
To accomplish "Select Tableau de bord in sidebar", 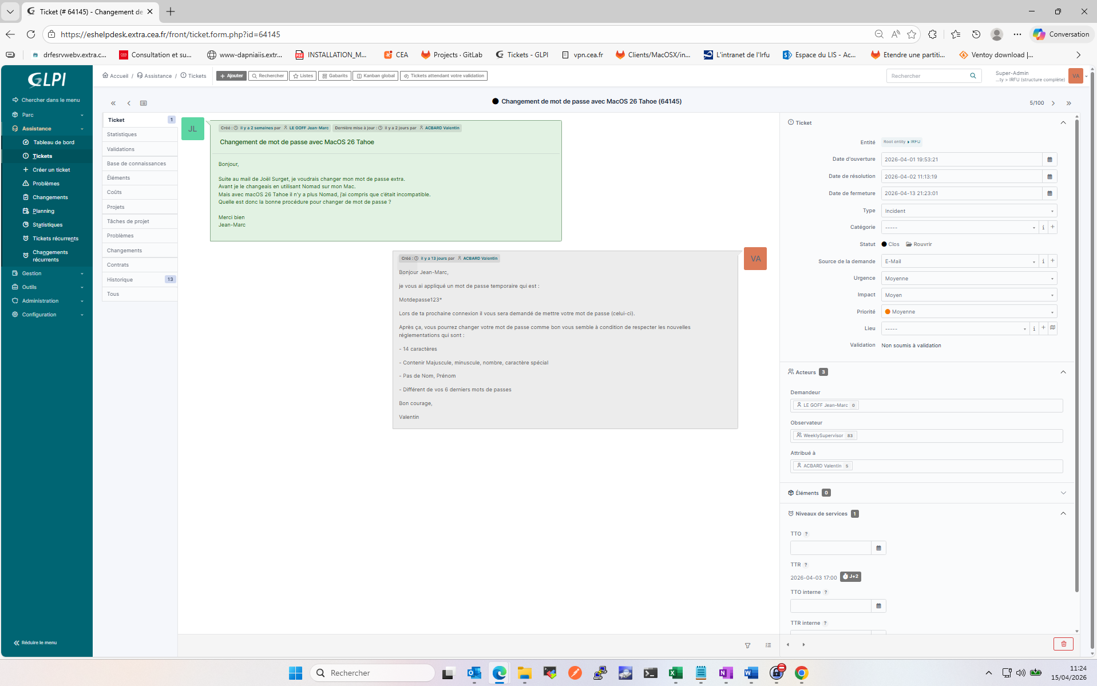I will click(x=53, y=142).
